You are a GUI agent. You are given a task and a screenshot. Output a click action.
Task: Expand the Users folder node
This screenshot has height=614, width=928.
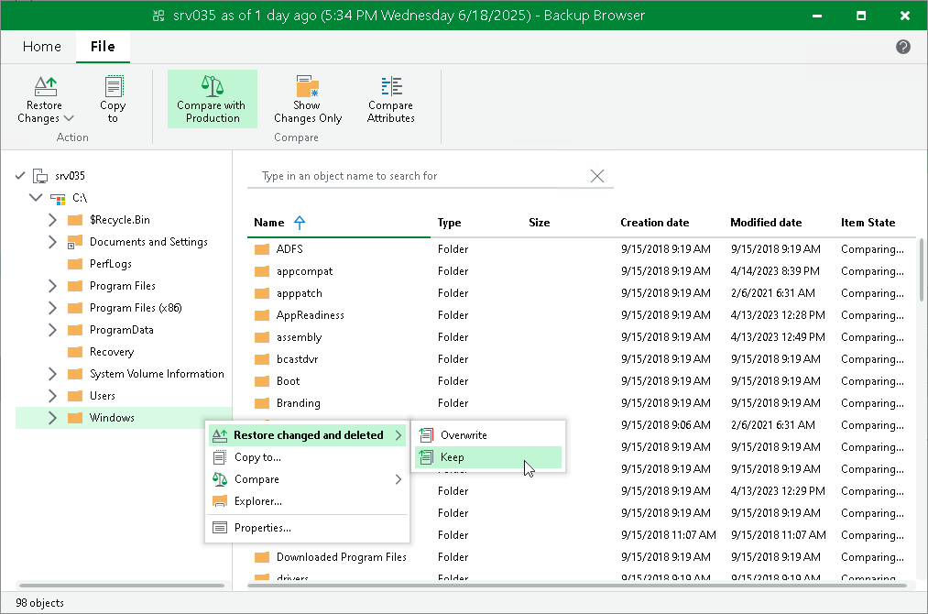tap(52, 396)
